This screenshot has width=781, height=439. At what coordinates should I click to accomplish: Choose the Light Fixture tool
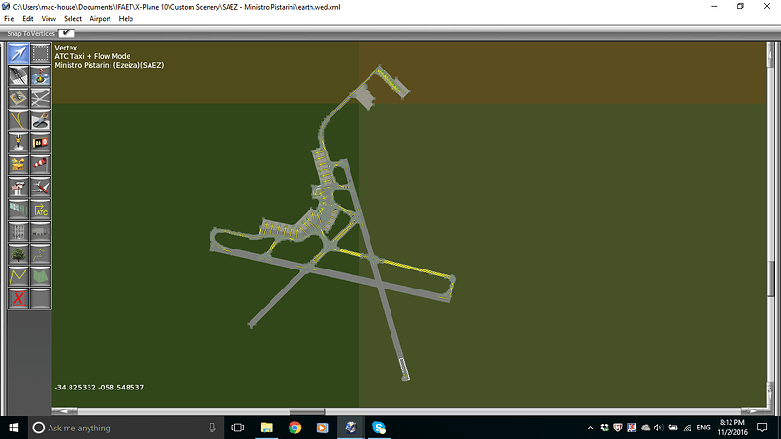[x=18, y=142]
